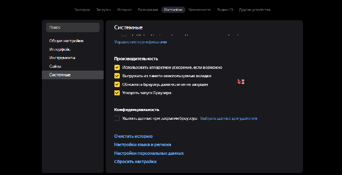Open the Яндекс ID tab
Image resolution: width=342 pixels, height=175 pixels.
pos(225,10)
